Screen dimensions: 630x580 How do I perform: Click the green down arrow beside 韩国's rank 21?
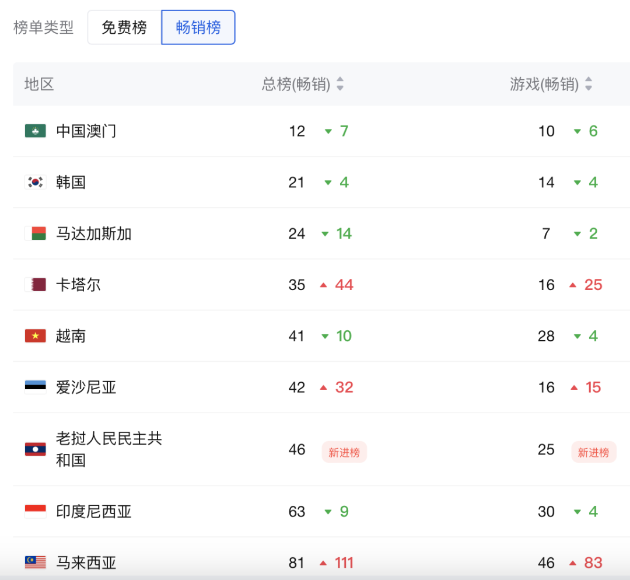pos(327,182)
